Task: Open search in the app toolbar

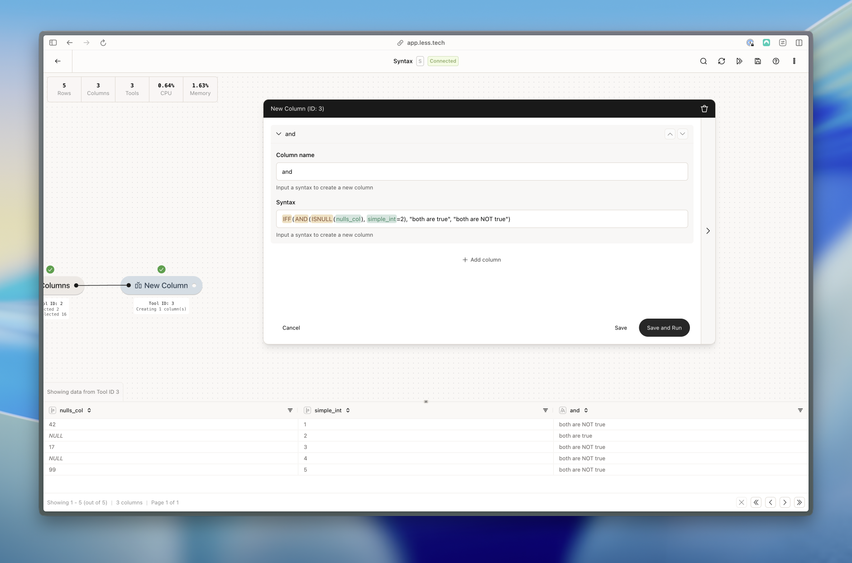Action: (x=704, y=61)
